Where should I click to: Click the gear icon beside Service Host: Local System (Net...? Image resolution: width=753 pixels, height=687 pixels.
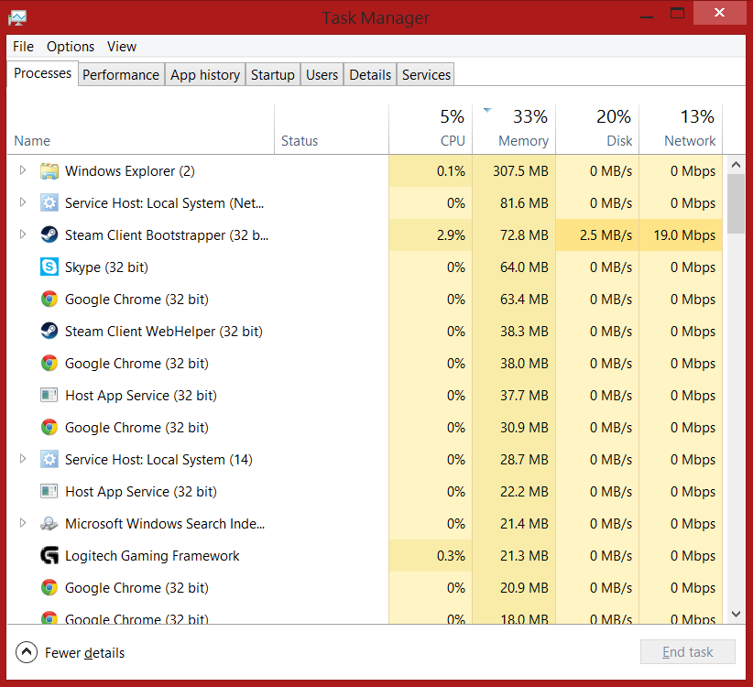pos(49,203)
